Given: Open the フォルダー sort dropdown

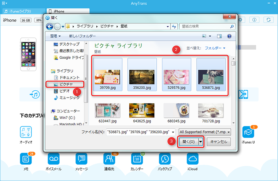Looking at the screenshot, I should click(215, 48).
